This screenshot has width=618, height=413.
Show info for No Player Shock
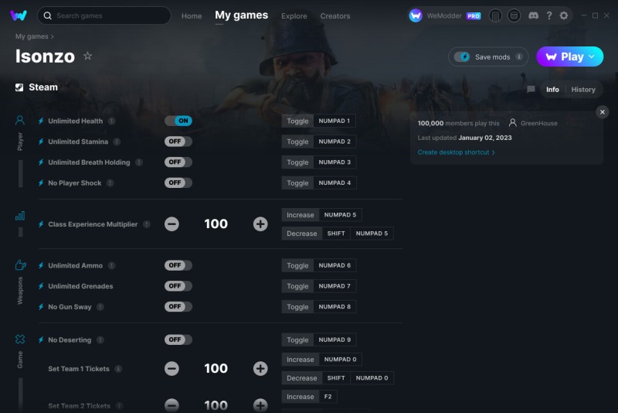pos(110,183)
